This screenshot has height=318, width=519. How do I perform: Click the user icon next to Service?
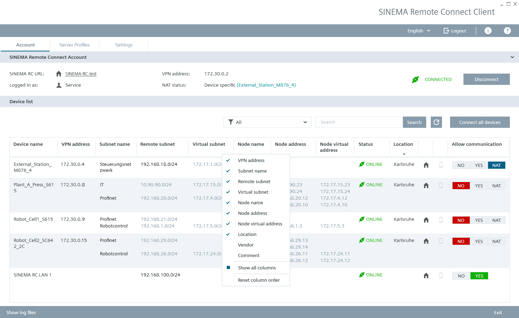[58, 85]
